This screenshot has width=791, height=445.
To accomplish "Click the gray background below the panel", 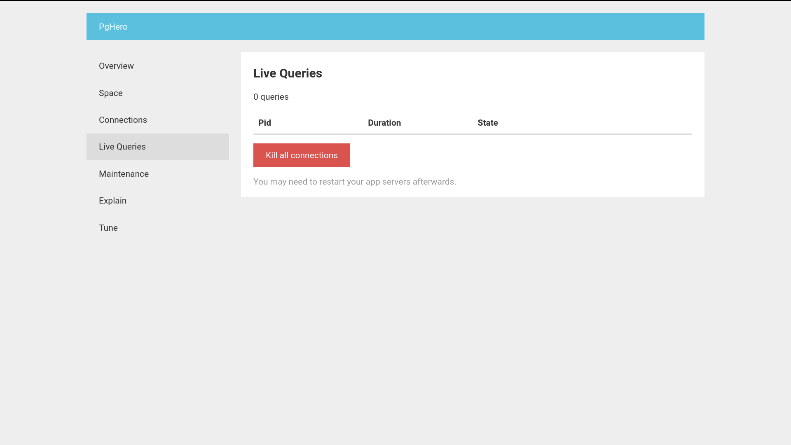I will click(473, 309).
